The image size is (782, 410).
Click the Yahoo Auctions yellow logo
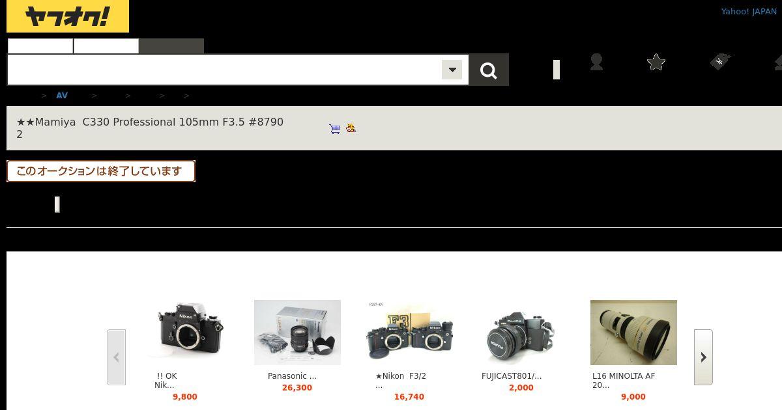tap(68, 16)
